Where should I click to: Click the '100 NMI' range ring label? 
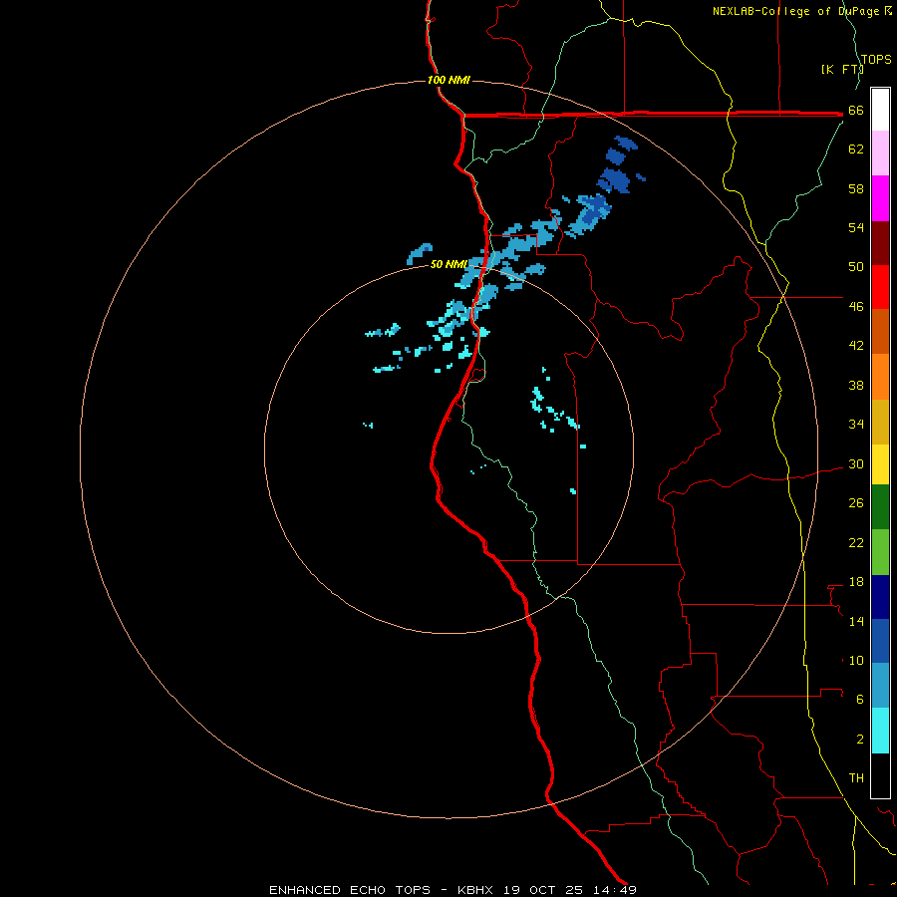coord(448,80)
